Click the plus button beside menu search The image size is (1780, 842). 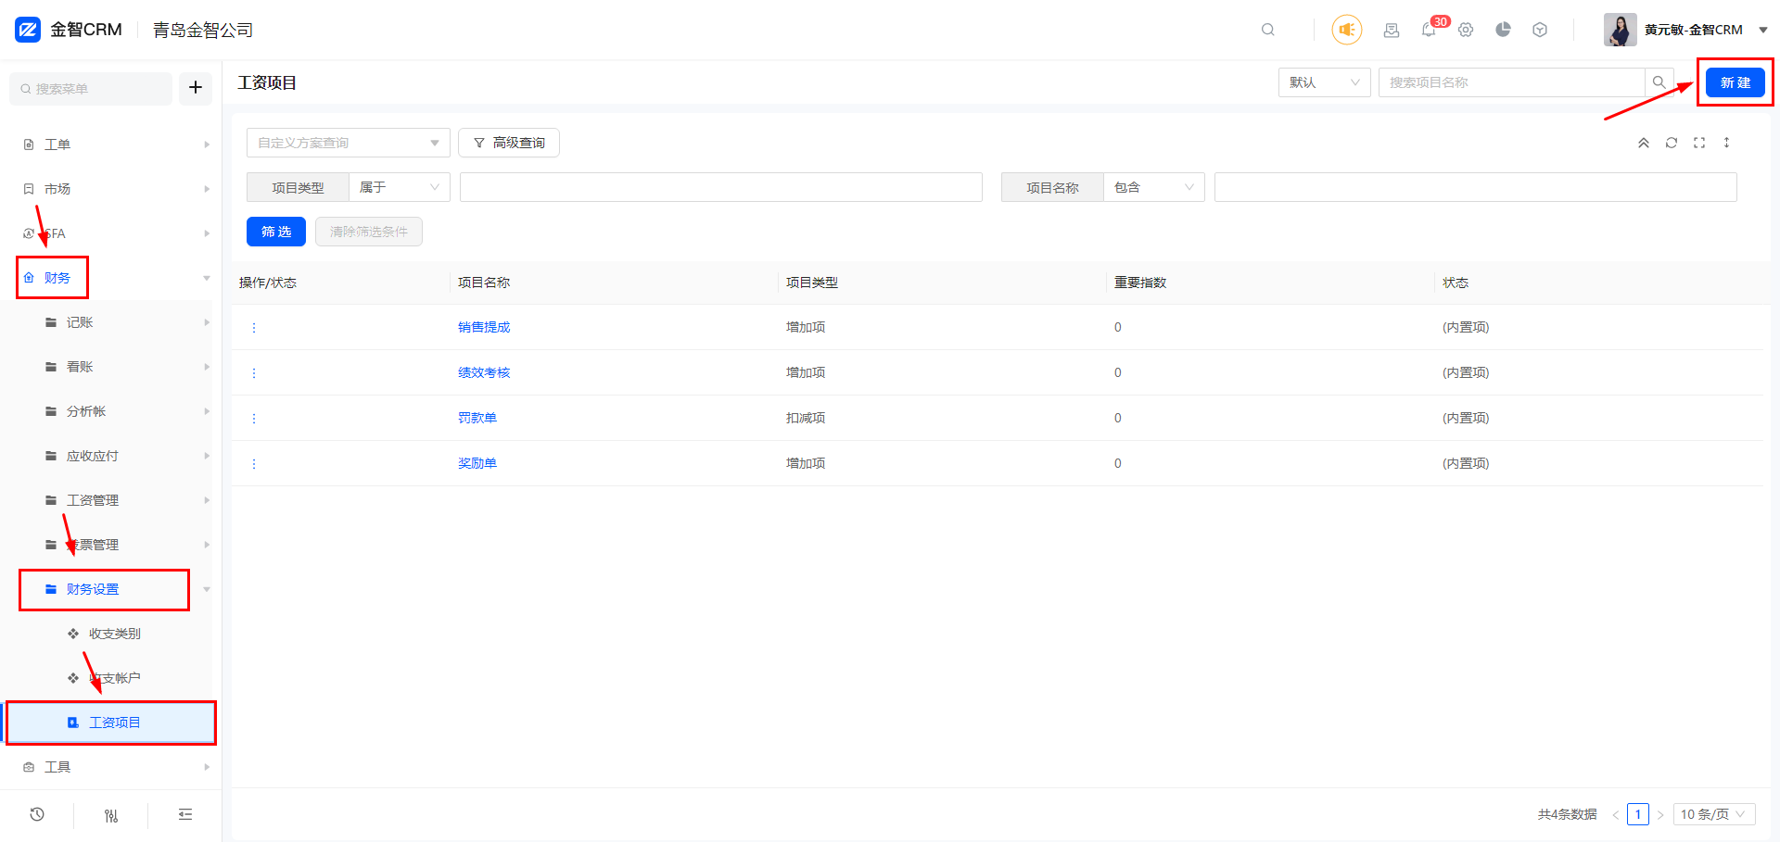196,88
